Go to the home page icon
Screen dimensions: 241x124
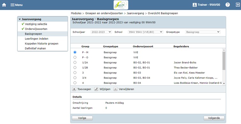tap(4, 5)
